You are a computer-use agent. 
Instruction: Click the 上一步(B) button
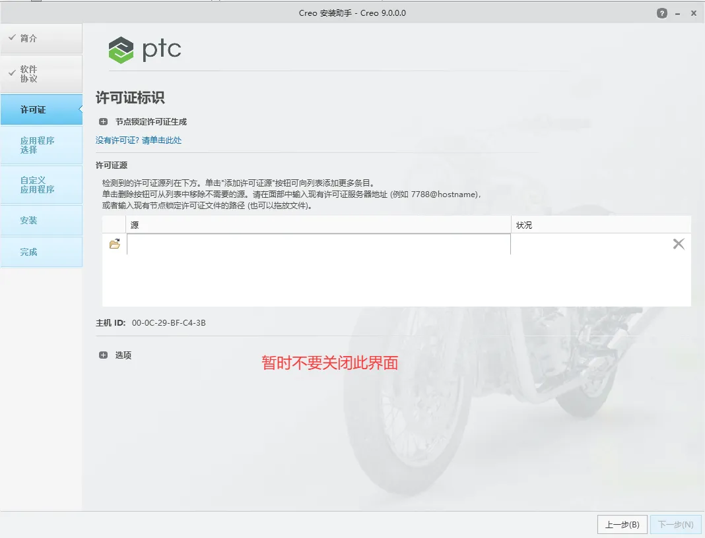[x=622, y=525]
